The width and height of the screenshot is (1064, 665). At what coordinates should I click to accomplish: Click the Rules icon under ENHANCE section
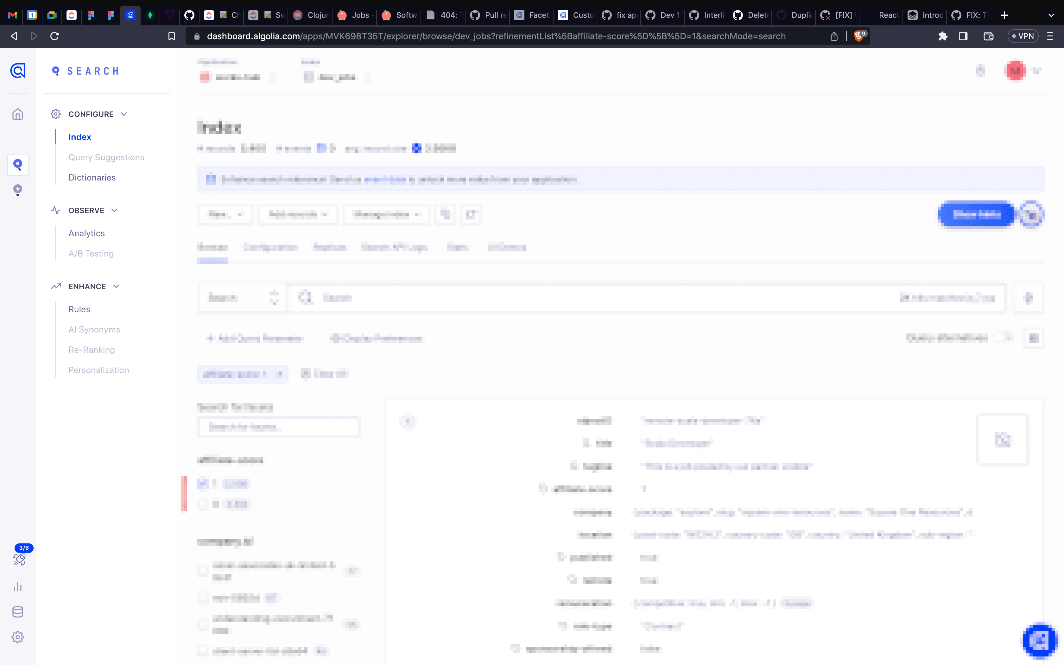tap(80, 309)
